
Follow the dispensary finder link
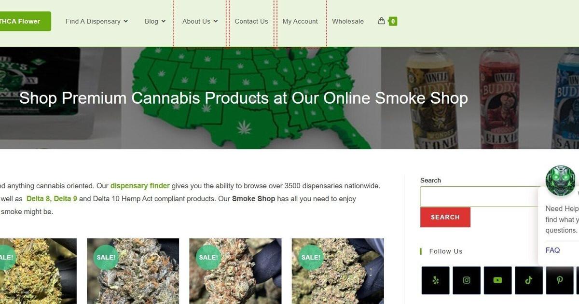click(x=140, y=185)
